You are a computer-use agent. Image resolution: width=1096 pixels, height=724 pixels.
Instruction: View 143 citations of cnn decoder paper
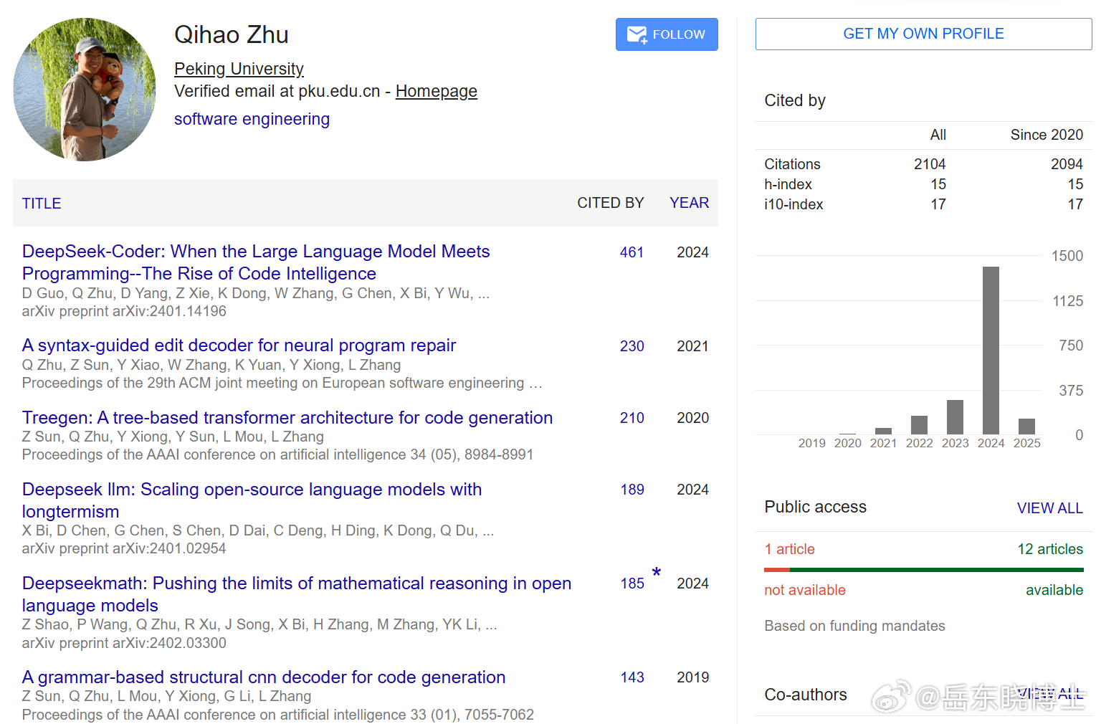click(x=632, y=677)
